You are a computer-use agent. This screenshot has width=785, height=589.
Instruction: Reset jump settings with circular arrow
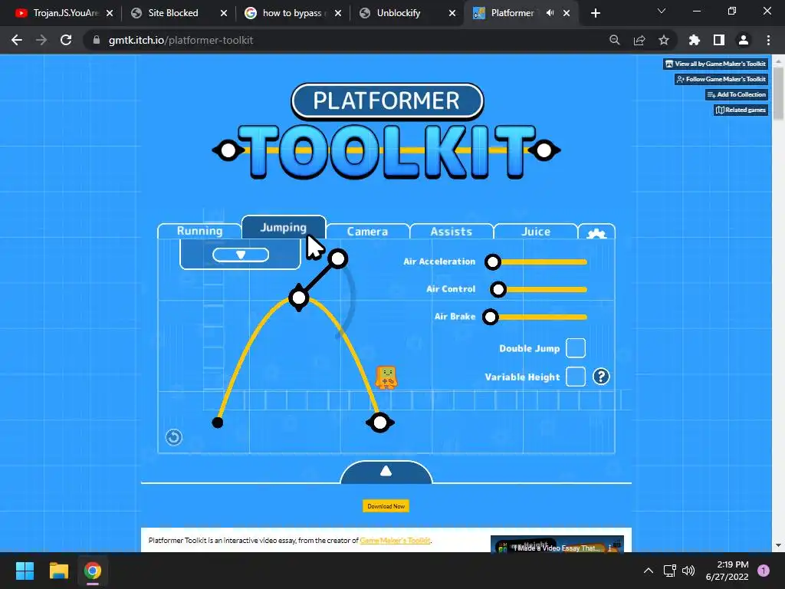click(174, 437)
